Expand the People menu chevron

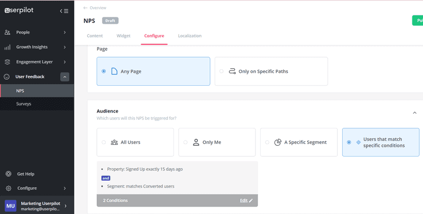pyautogui.click(x=65, y=32)
